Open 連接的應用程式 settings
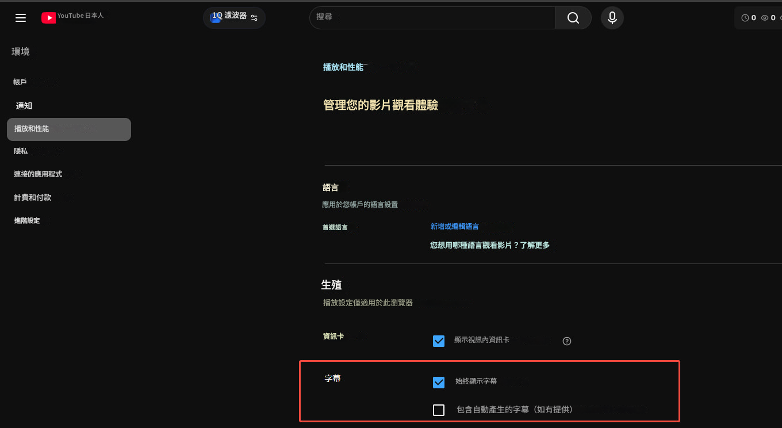This screenshot has width=782, height=428. click(38, 174)
